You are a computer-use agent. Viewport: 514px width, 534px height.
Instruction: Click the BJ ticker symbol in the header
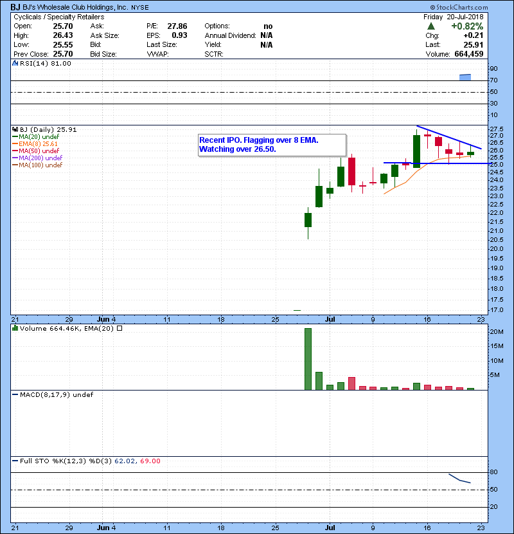coord(15,7)
